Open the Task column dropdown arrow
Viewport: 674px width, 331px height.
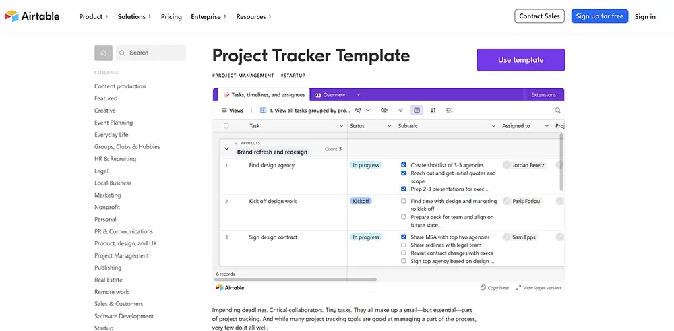coord(341,126)
